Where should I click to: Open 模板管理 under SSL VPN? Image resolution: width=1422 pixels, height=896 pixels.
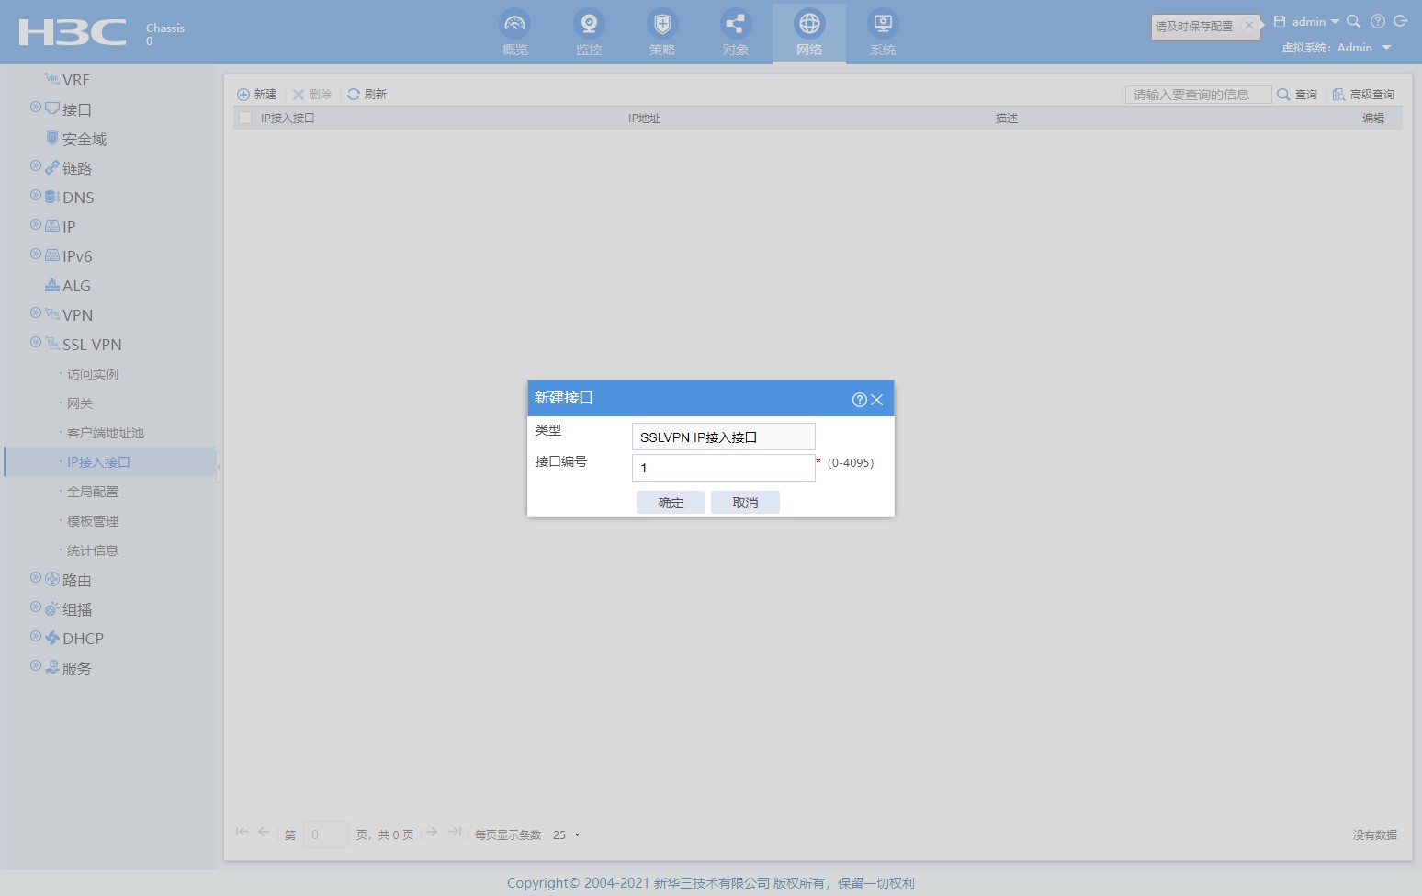tap(93, 521)
